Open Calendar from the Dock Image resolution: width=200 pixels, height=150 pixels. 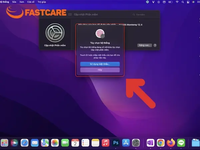[75, 143]
